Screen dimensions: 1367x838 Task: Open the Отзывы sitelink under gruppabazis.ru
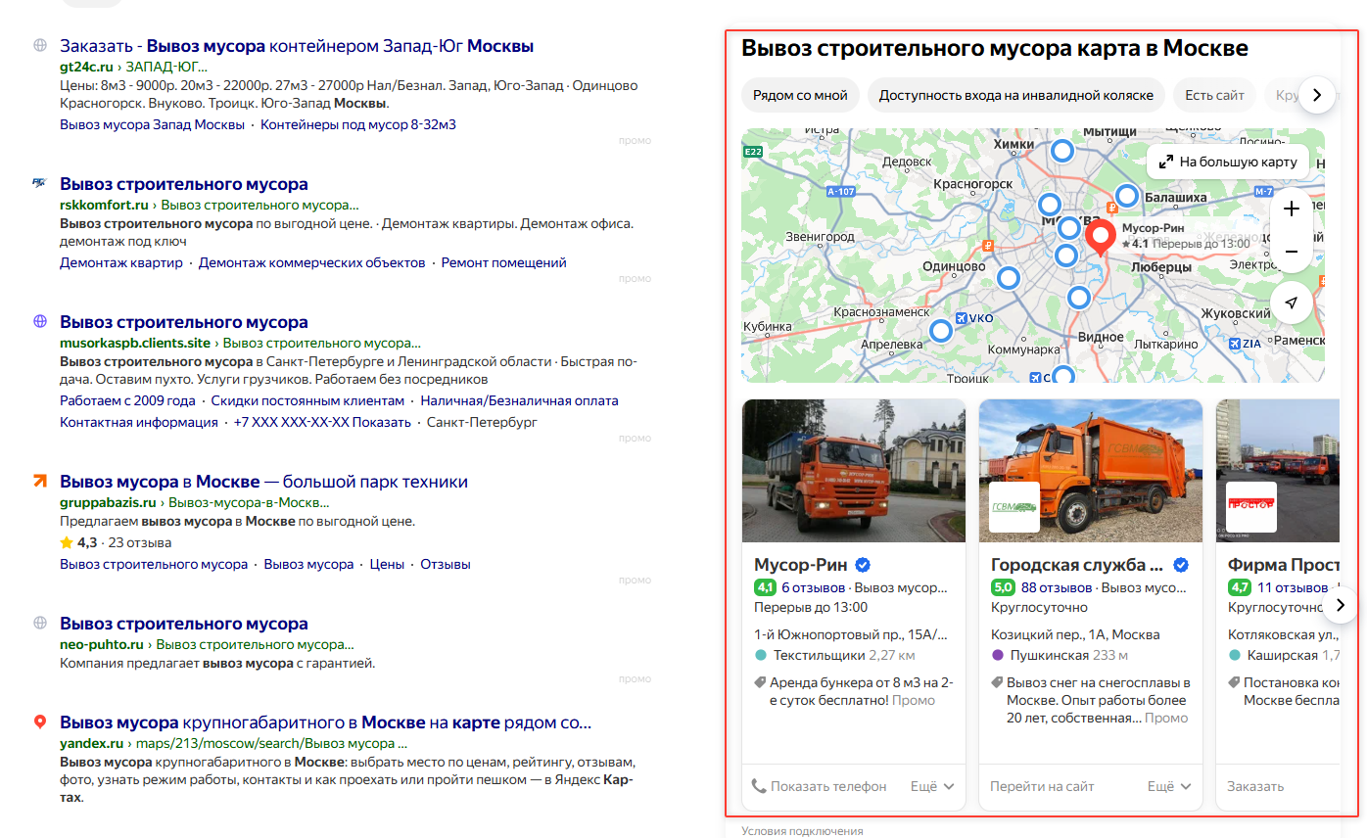coord(446,564)
